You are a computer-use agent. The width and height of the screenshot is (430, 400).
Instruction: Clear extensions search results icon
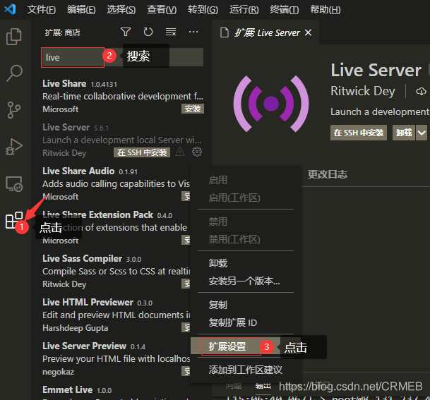click(171, 32)
